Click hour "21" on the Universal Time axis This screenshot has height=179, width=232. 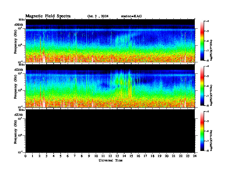[x=173, y=156]
